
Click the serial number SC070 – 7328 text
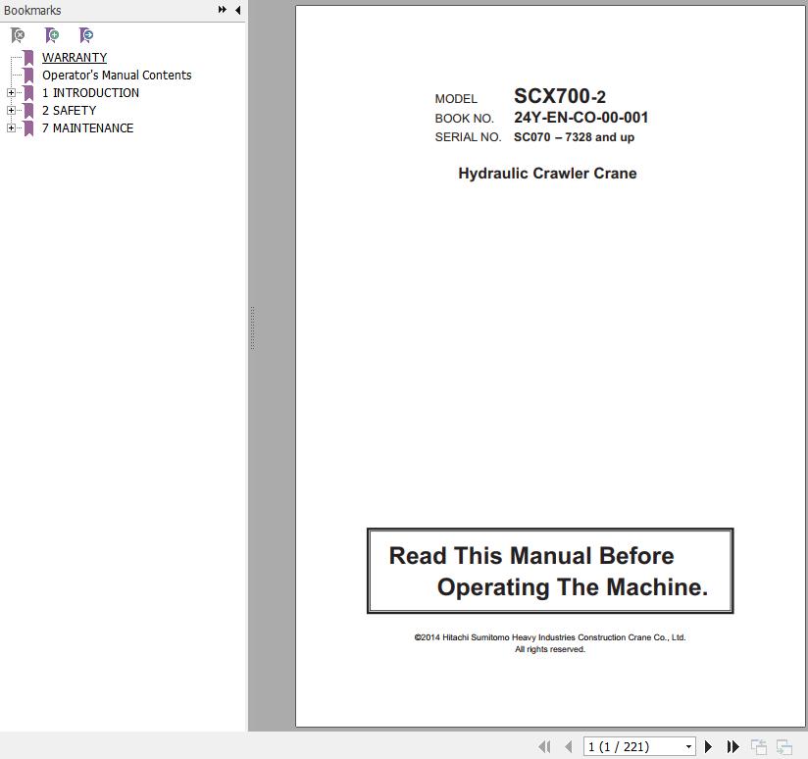click(574, 137)
